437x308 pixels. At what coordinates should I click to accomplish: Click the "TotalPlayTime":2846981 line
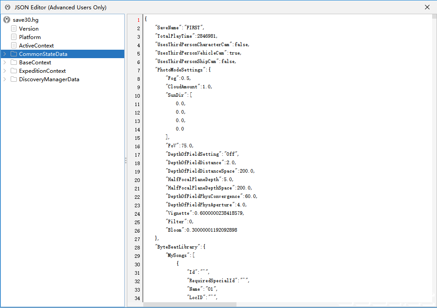186,36
